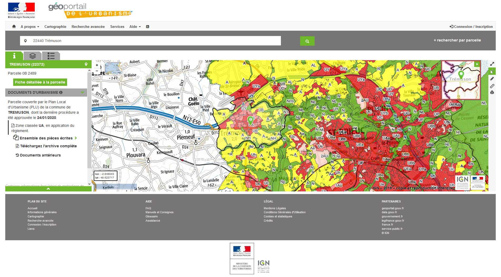
Task: Open Assistance footer link
Action: tap(153, 221)
